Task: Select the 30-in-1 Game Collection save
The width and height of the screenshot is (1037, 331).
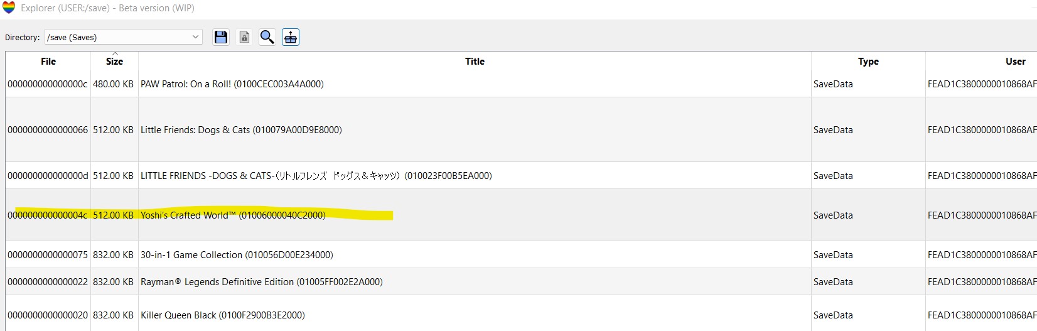Action: (521, 254)
